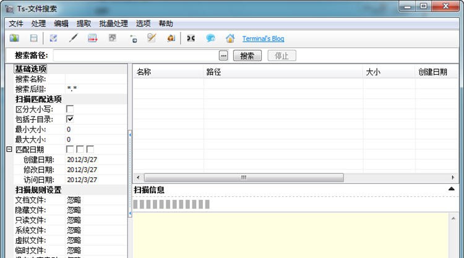Screen dimensions: 464x258
Task: Open the 选项 menu
Action: [x=144, y=23]
